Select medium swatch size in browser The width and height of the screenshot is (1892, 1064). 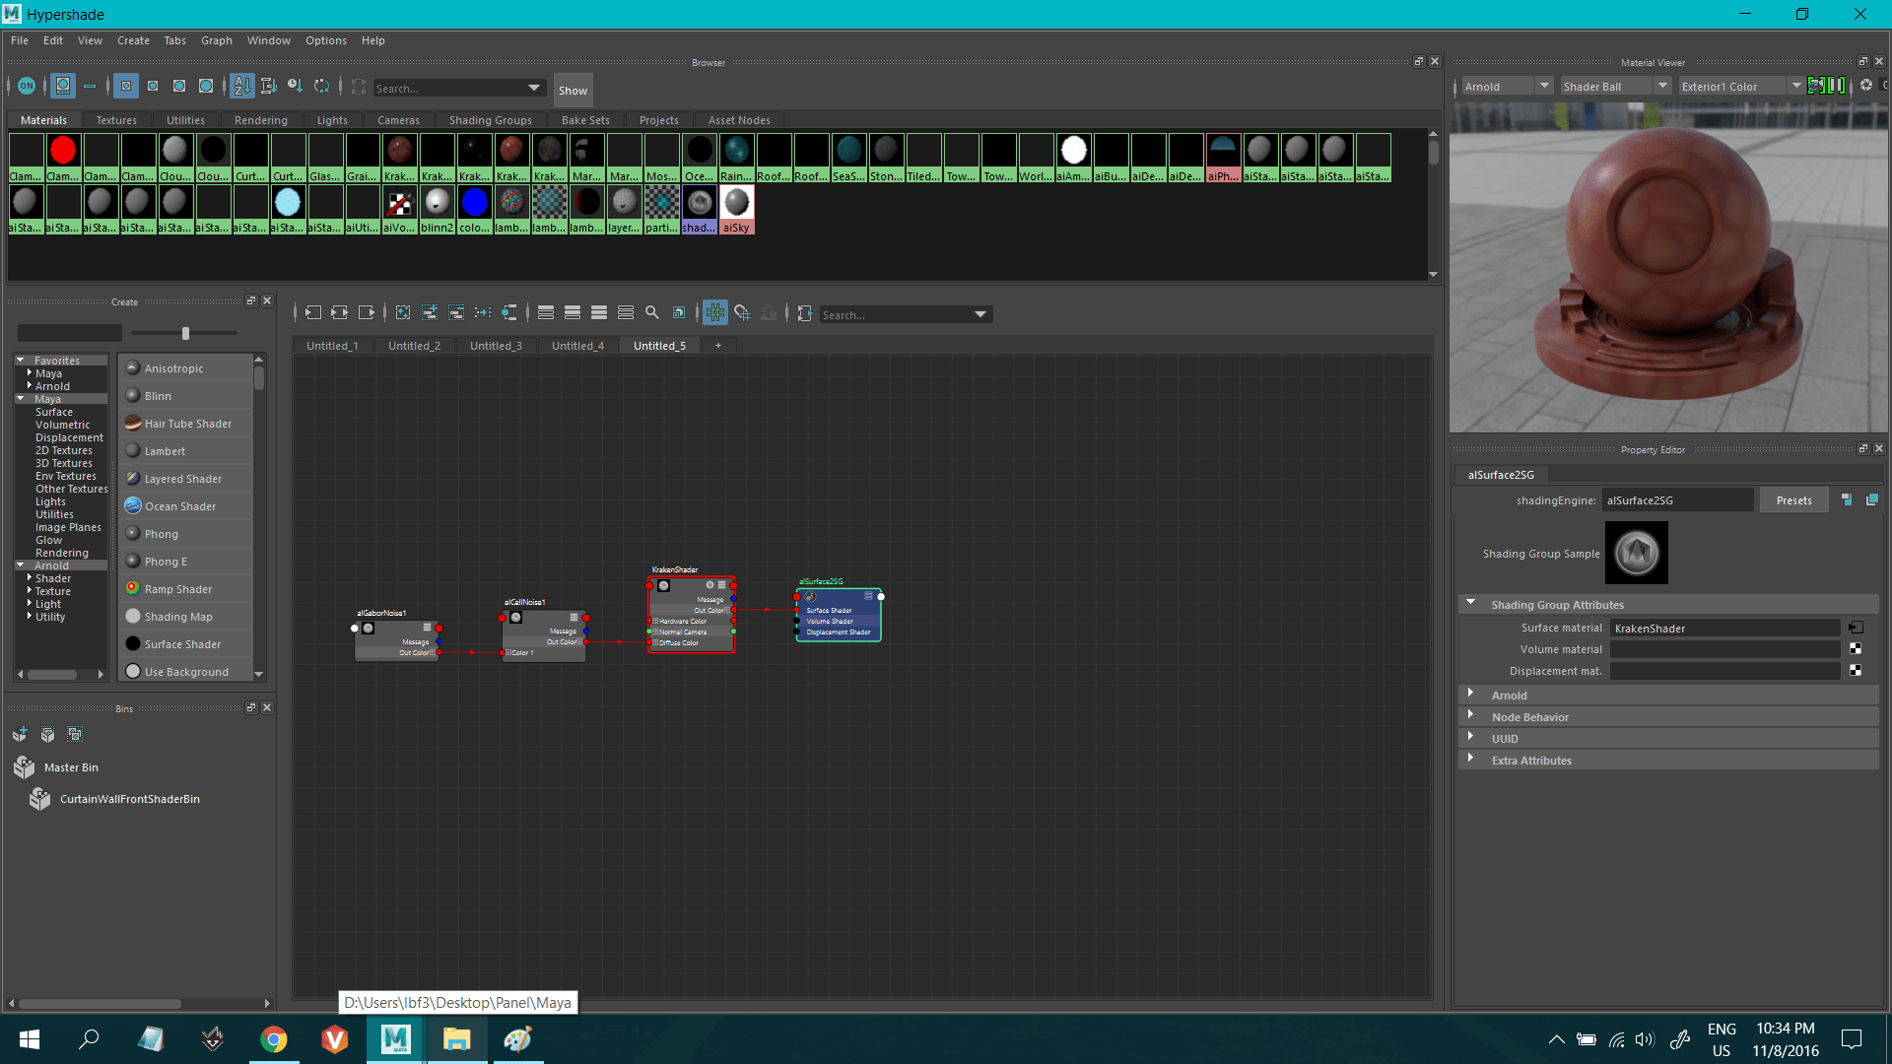coord(153,87)
